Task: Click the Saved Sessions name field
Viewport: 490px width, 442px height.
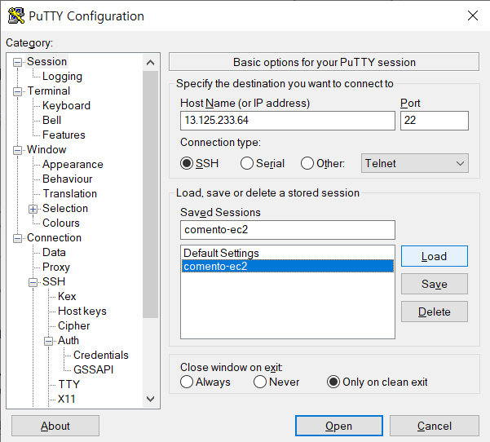Action: 288,230
